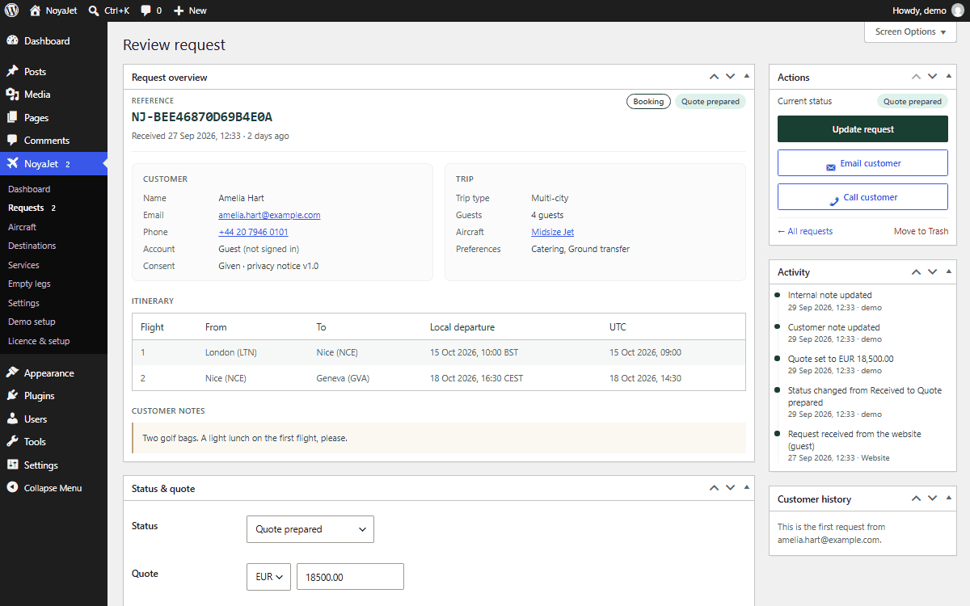This screenshot has height=606, width=970.
Task: Click the phone icon on Call customer
Action: pyautogui.click(x=834, y=201)
